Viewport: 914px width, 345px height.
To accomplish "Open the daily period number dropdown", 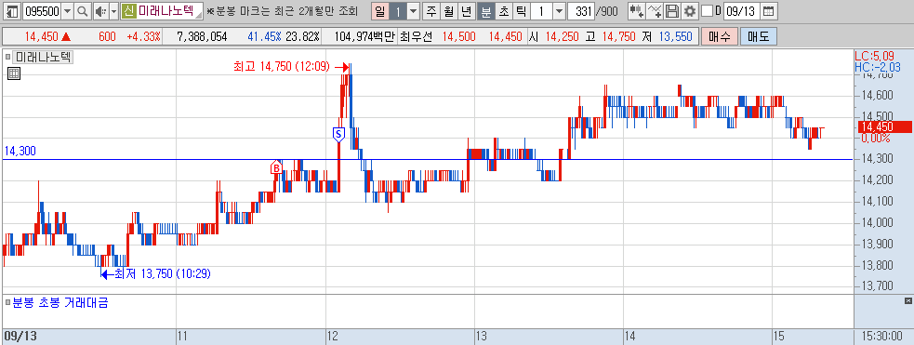I will (x=413, y=10).
